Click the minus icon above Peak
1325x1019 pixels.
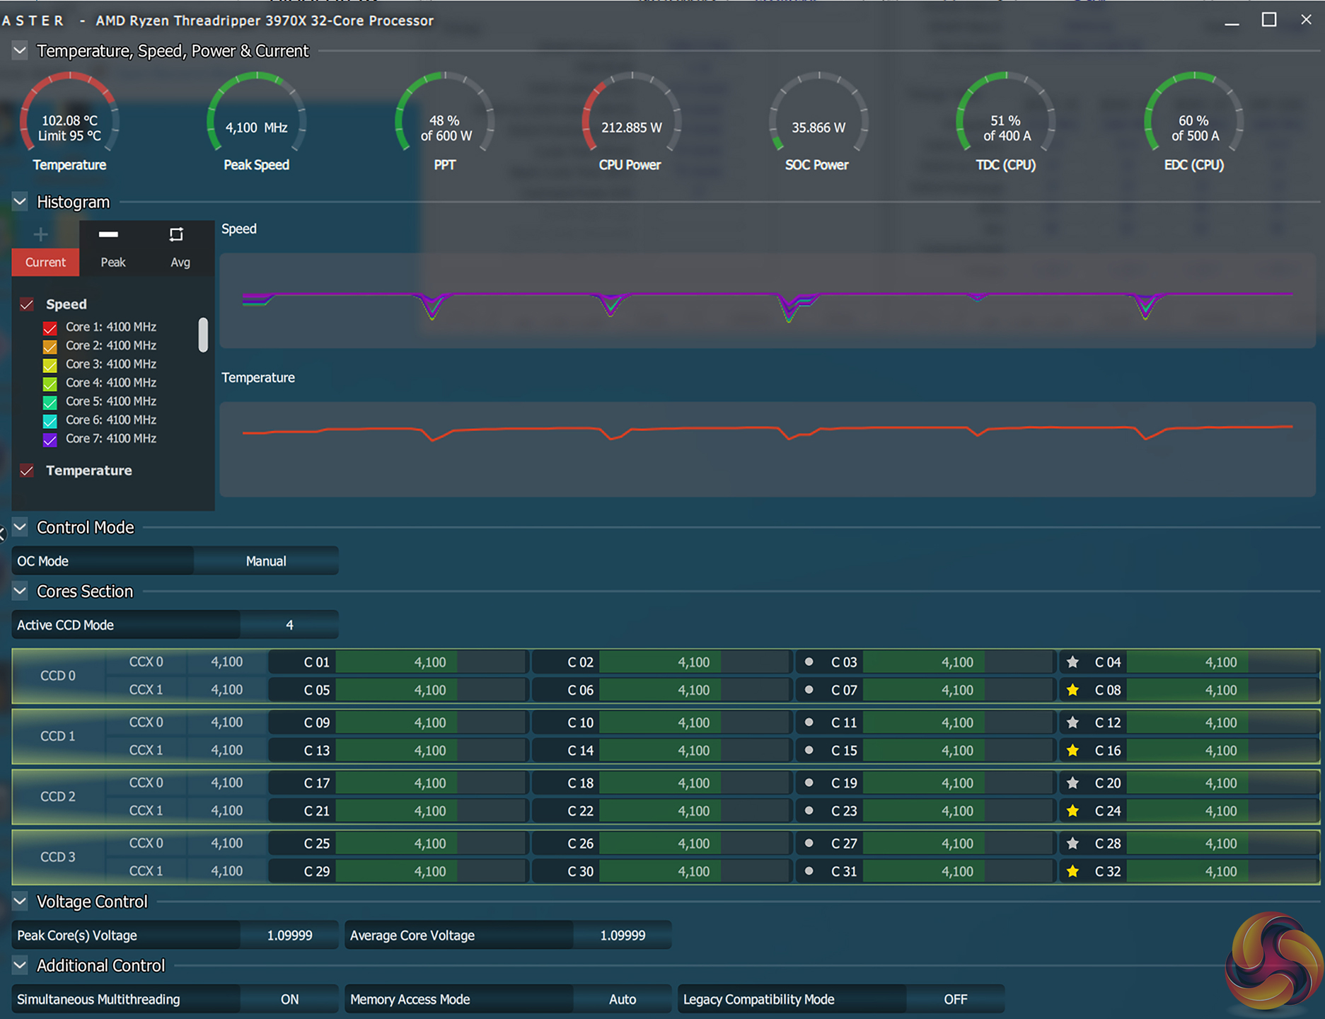108,234
